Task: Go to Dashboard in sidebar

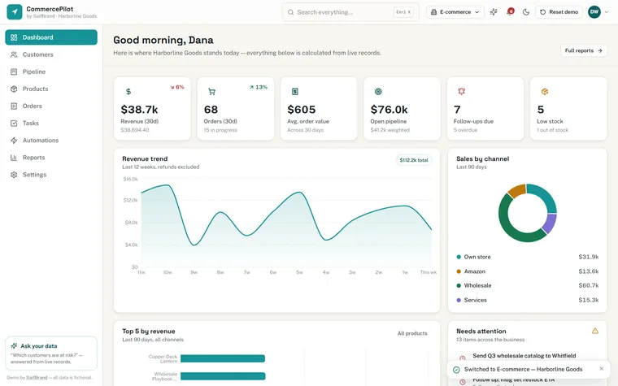Action: [x=51, y=37]
